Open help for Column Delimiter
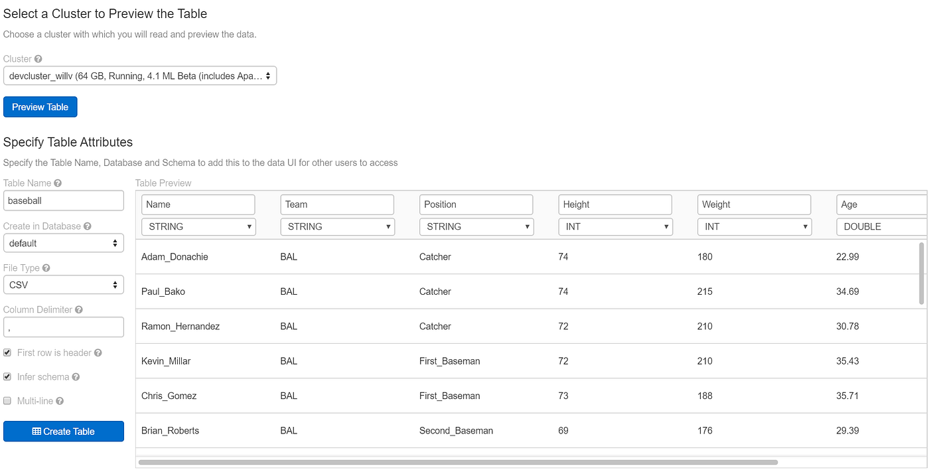The height and width of the screenshot is (470, 929). coord(79,309)
